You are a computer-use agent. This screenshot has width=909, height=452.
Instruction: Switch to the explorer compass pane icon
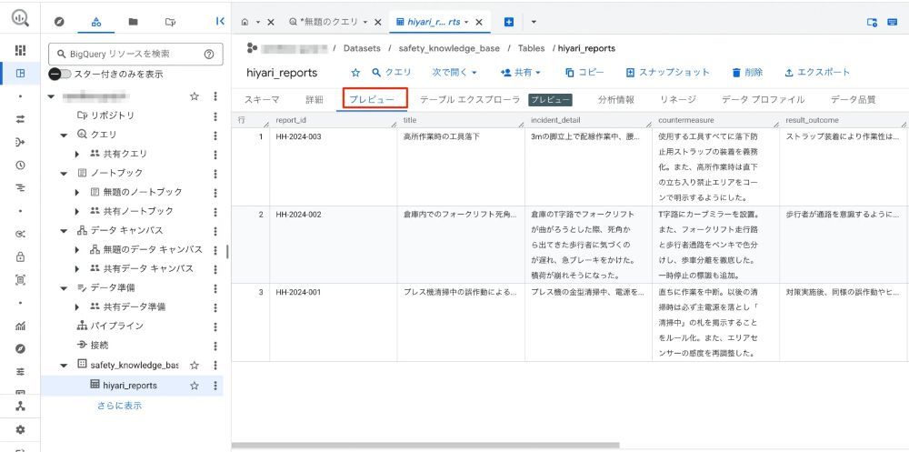tap(58, 22)
